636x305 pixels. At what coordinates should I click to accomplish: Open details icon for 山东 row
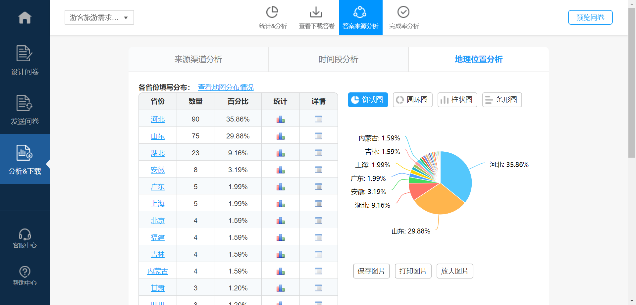(x=318, y=136)
